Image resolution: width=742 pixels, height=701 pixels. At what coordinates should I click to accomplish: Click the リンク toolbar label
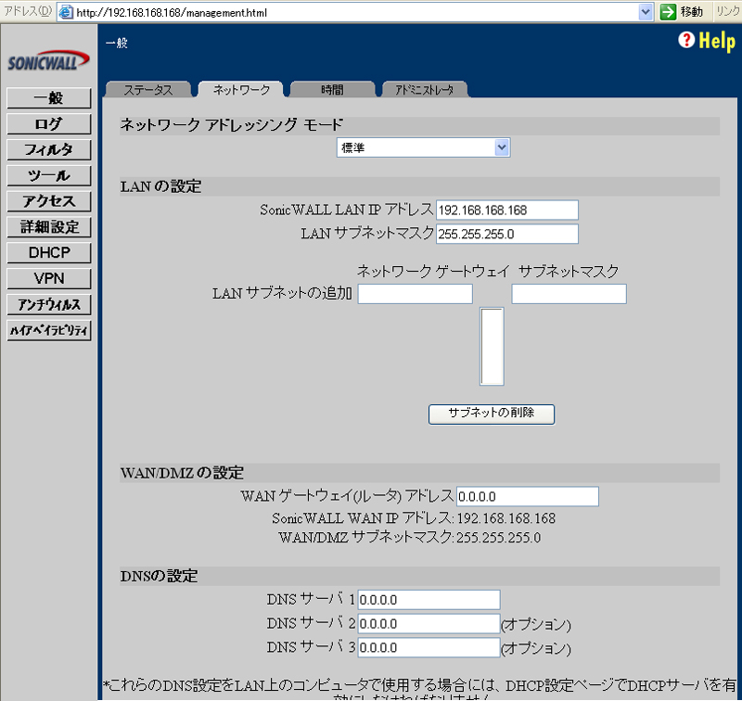coord(728,11)
